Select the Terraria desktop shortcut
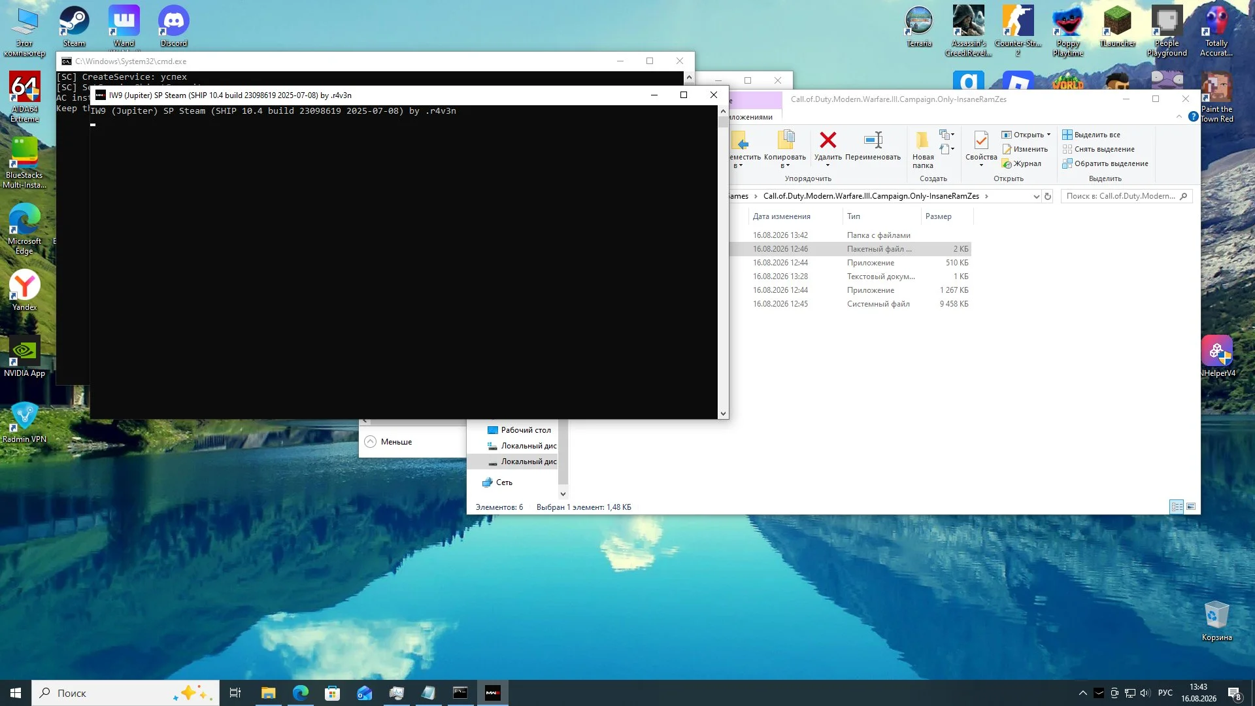The width and height of the screenshot is (1255, 706). (919, 26)
